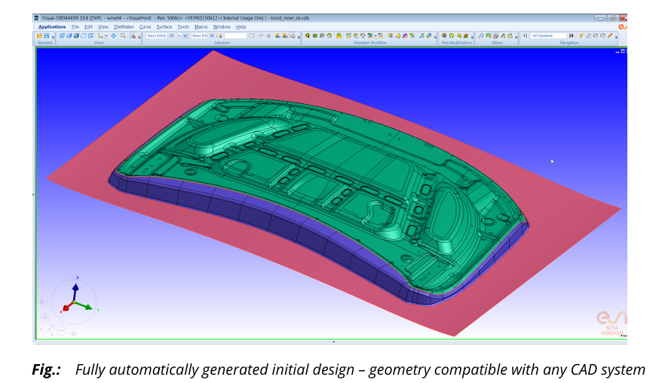The image size is (653, 383).
Task: Step to previous navigation state arrow
Action: pos(525,35)
